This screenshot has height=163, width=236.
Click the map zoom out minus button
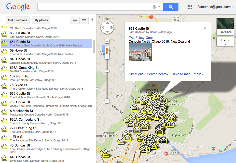[107, 101]
